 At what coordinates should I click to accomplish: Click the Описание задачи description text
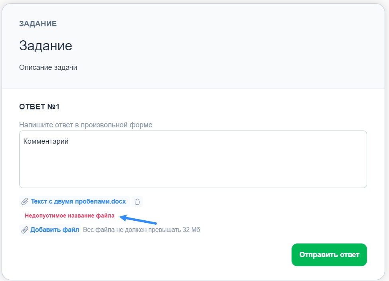click(48, 67)
